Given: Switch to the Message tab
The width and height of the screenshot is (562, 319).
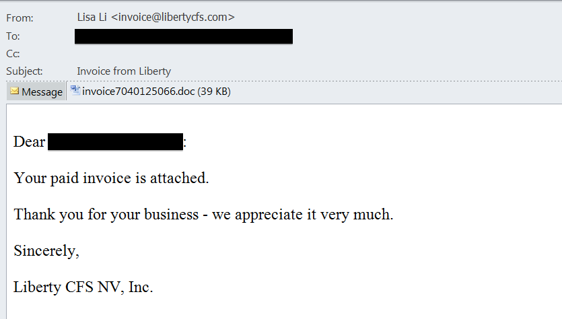Looking at the screenshot, I should pos(36,92).
